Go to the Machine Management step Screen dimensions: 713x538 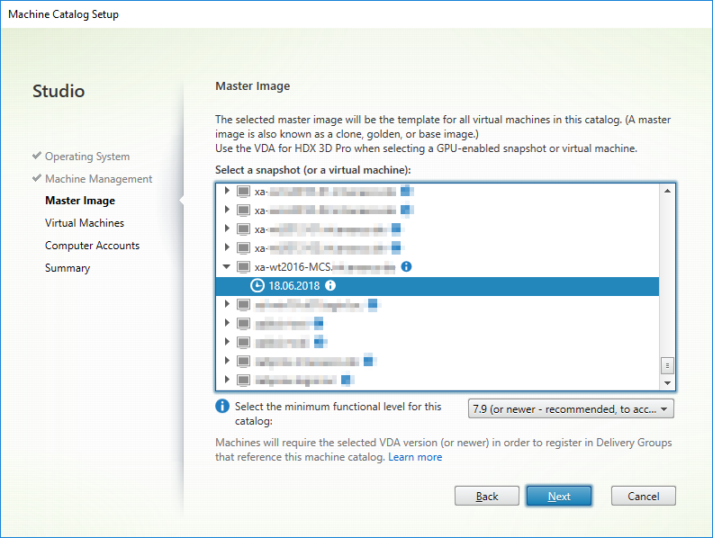click(98, 178)
